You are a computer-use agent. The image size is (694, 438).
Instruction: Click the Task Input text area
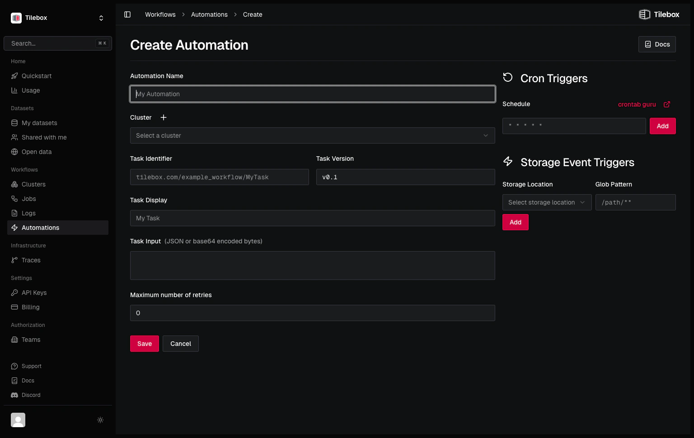click(x=313, y=266)
